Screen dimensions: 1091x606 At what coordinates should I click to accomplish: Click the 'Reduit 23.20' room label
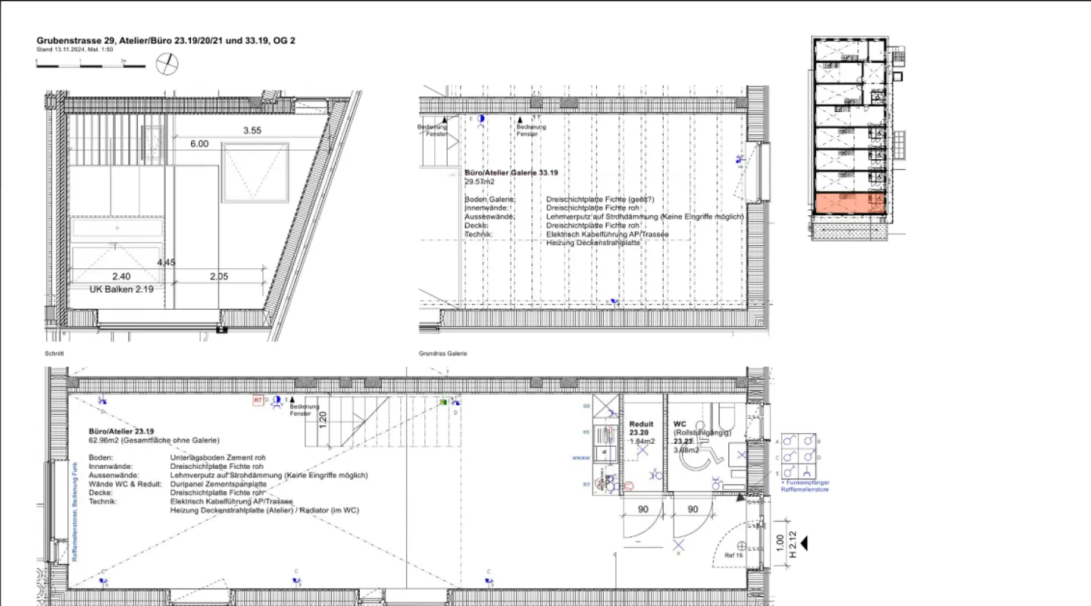coord(640,428)
